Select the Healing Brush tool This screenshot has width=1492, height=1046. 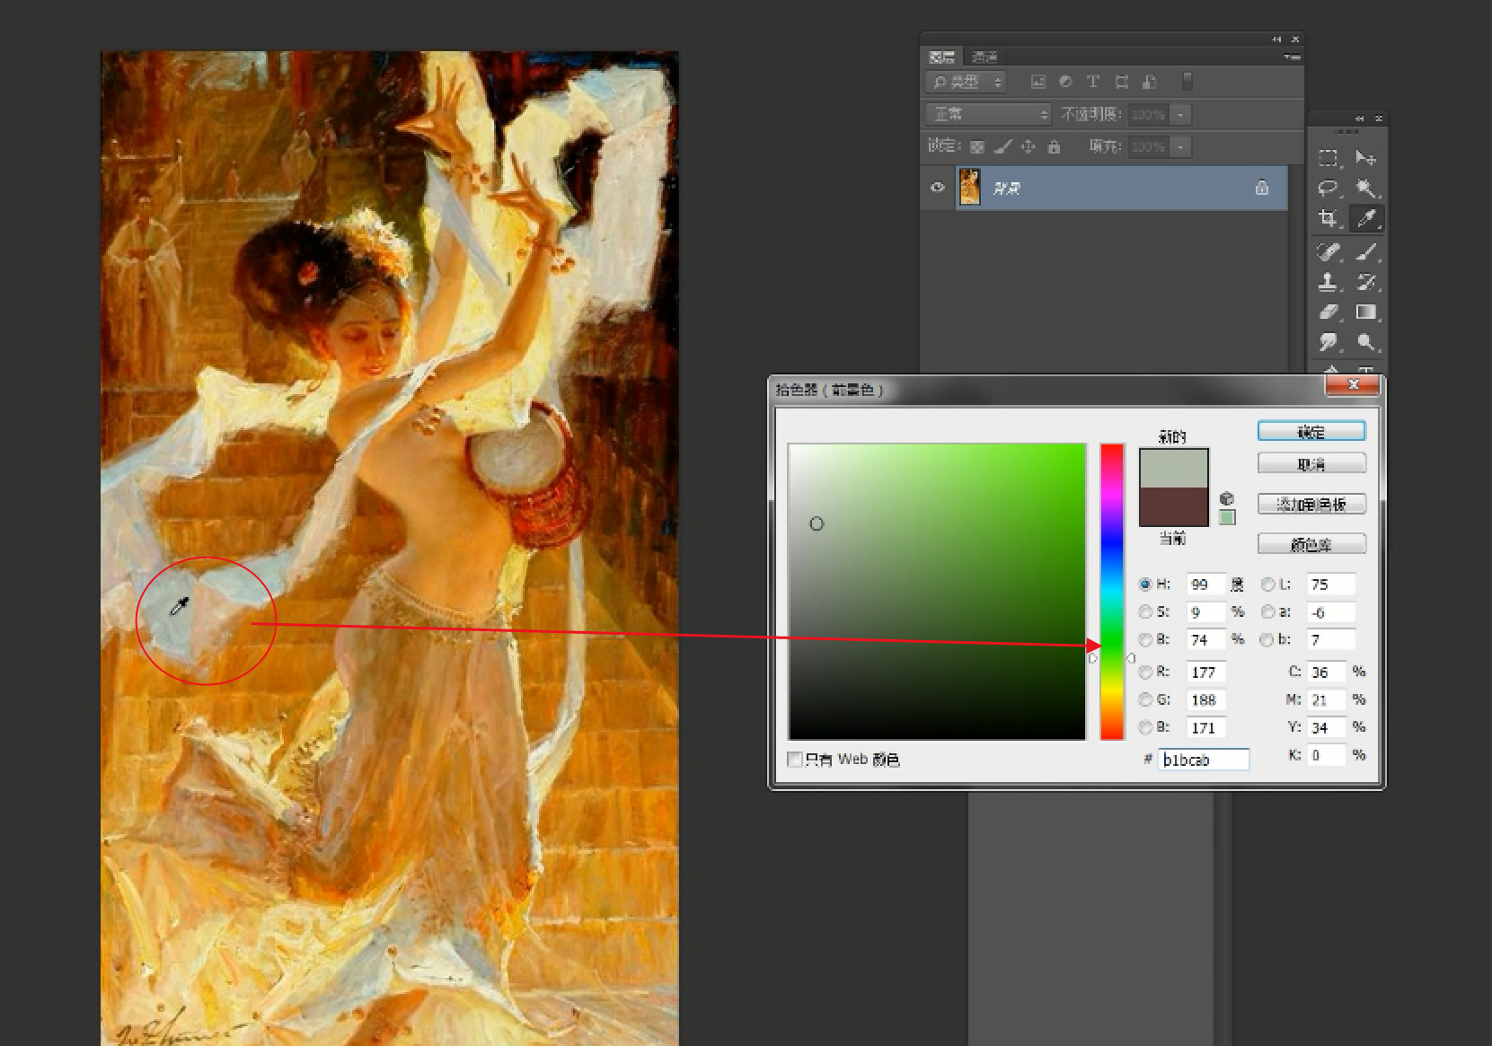pos(1328,252)
